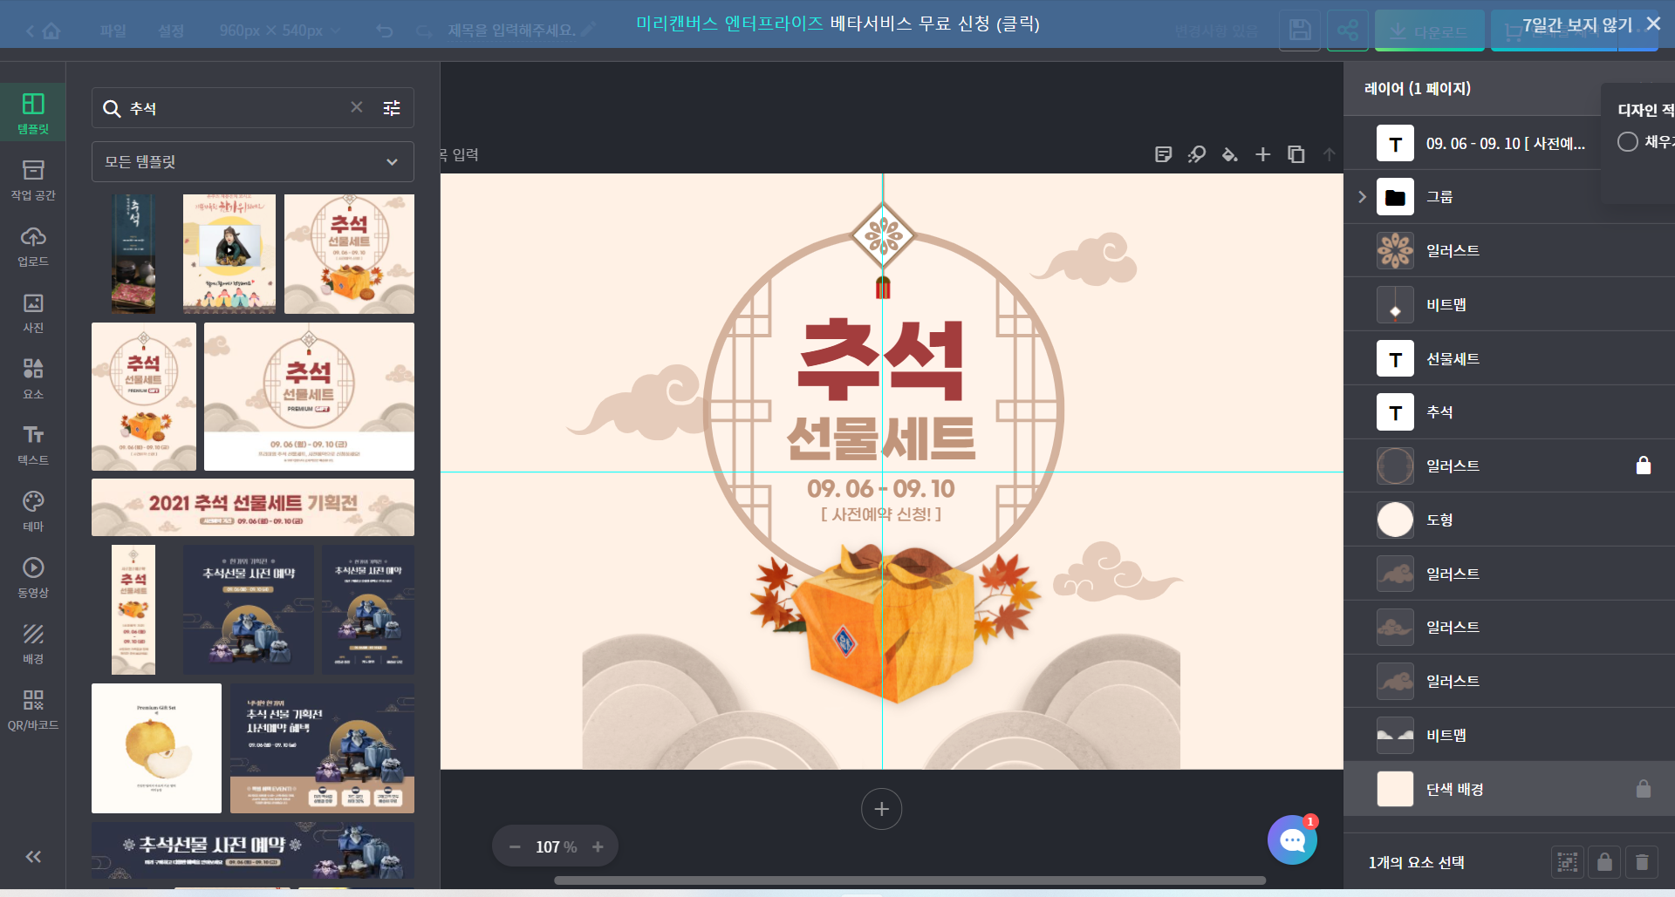This screenshot has height=897, width=1675.
Task: Select the 2021 추석 선물세트 기획전 banner template
Action: point(253,507)
